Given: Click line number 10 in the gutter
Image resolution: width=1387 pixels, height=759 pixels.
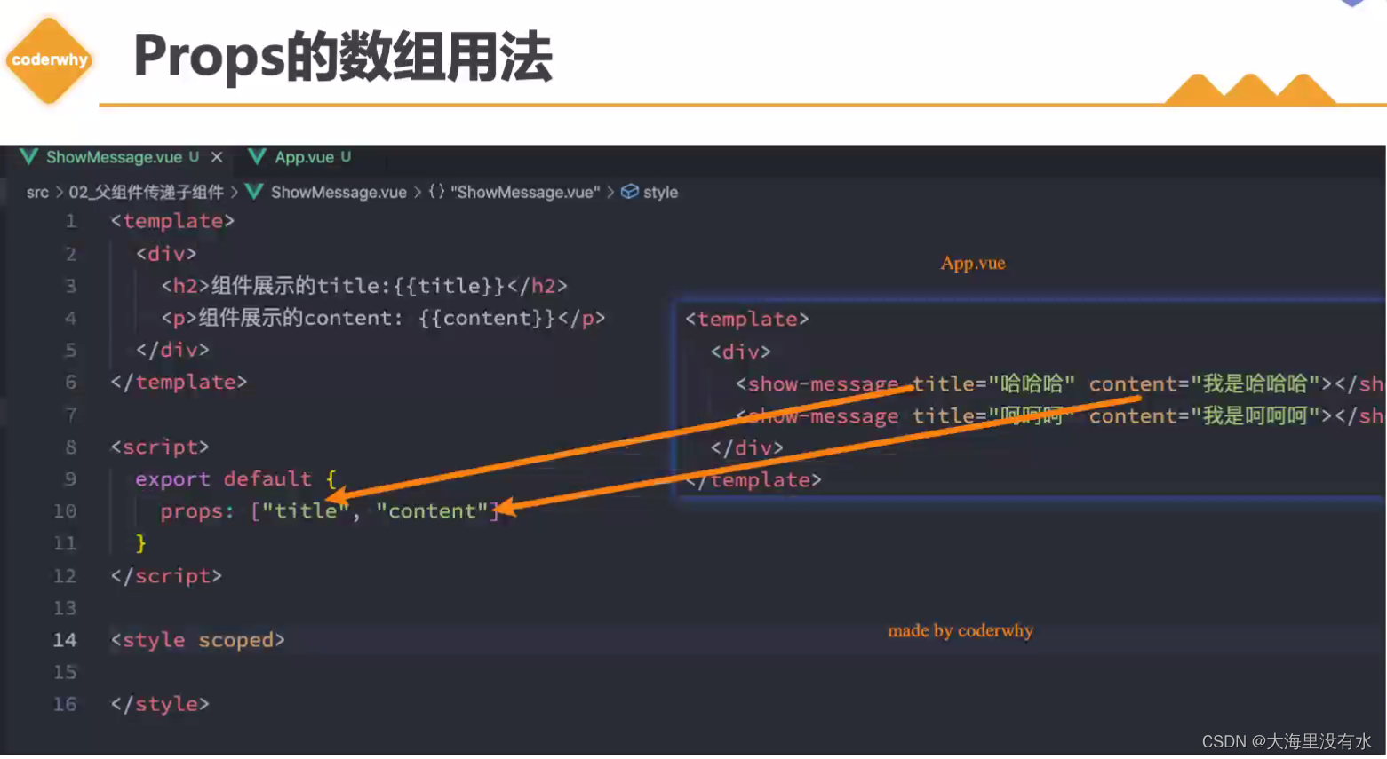Looking at the screenshot, I should (65, 511).
